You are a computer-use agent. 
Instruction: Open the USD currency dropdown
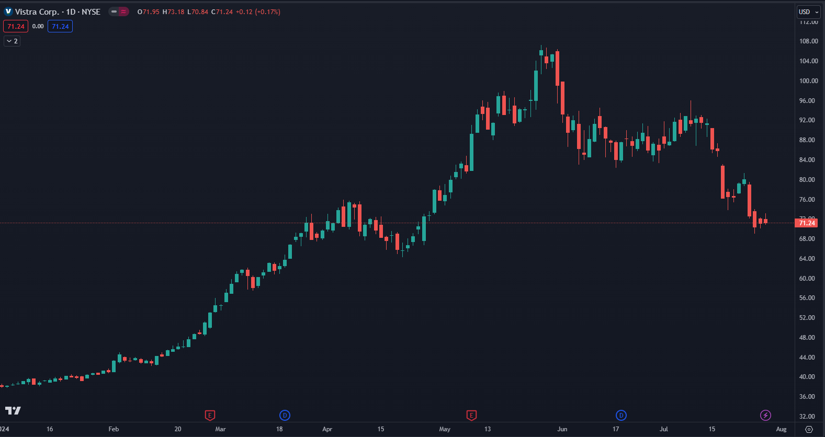pyautogui.click(x=809, y=11)
